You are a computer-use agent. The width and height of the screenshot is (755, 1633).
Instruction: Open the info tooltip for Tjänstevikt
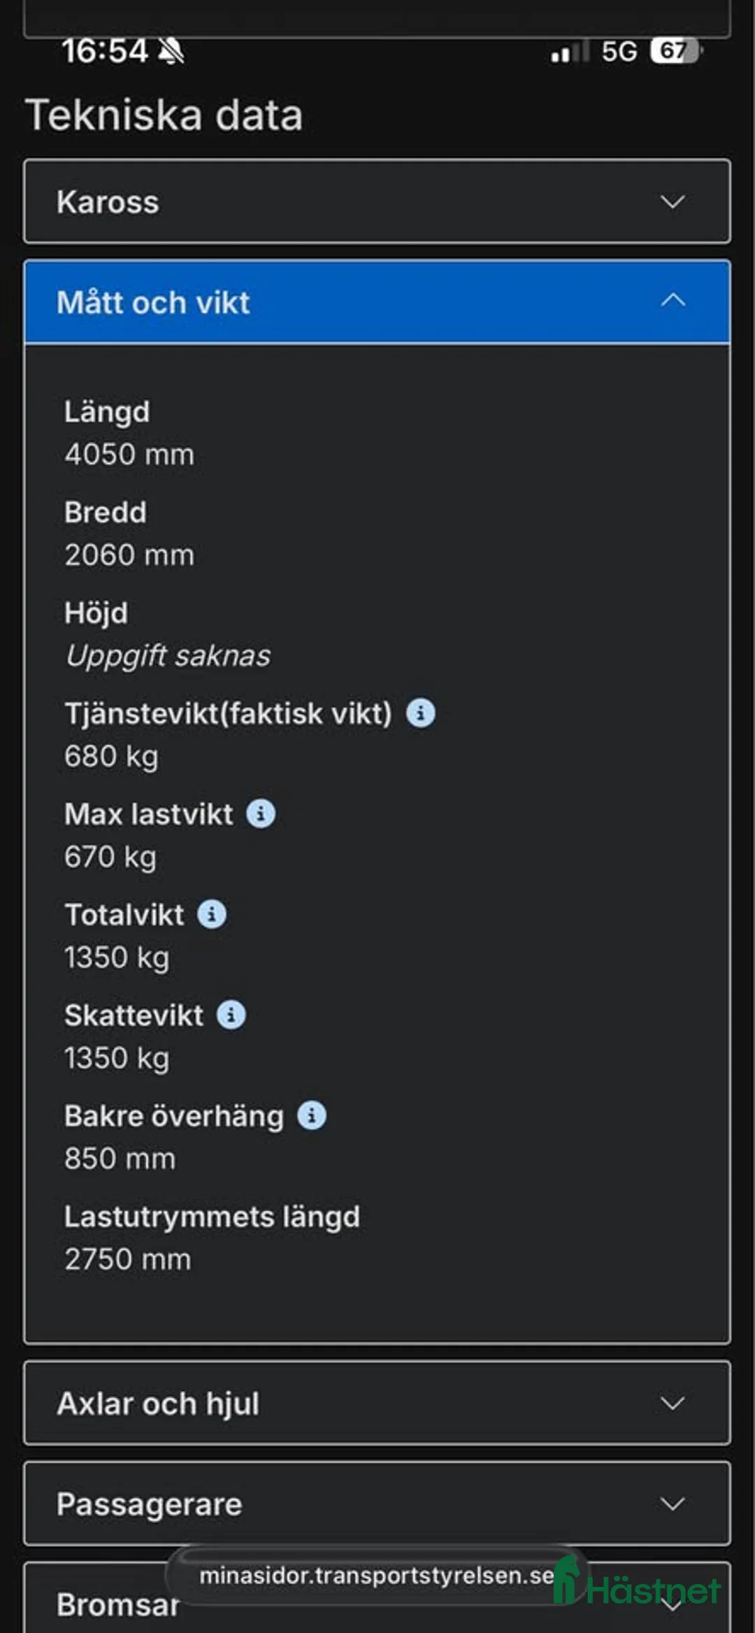tap(420, 714)
